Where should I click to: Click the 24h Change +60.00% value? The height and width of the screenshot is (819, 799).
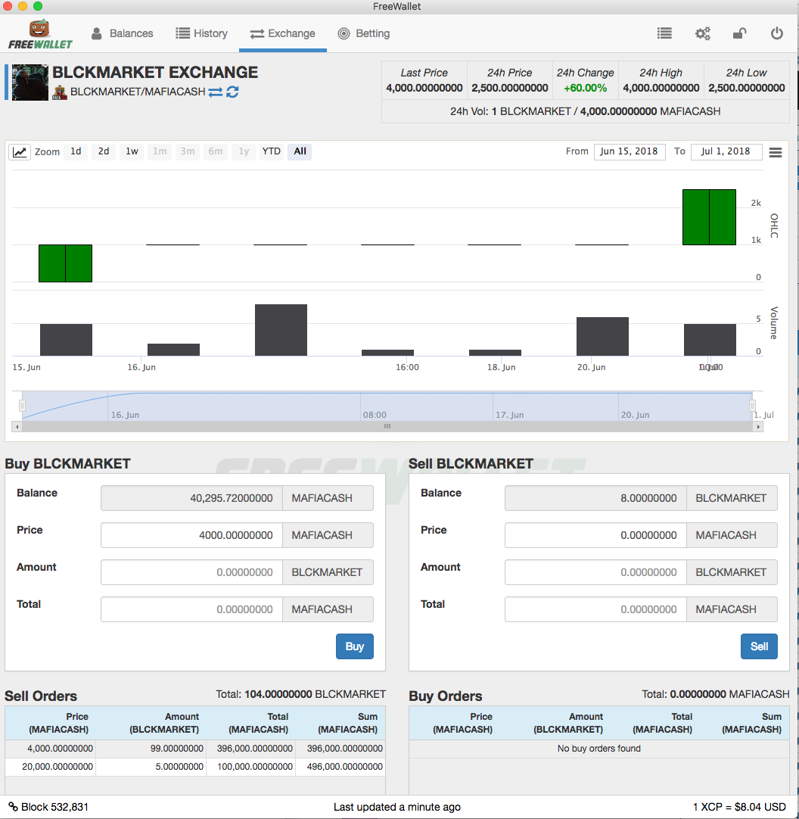click(585, 88)
